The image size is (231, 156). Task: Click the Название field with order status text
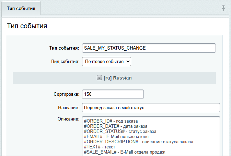150,108
